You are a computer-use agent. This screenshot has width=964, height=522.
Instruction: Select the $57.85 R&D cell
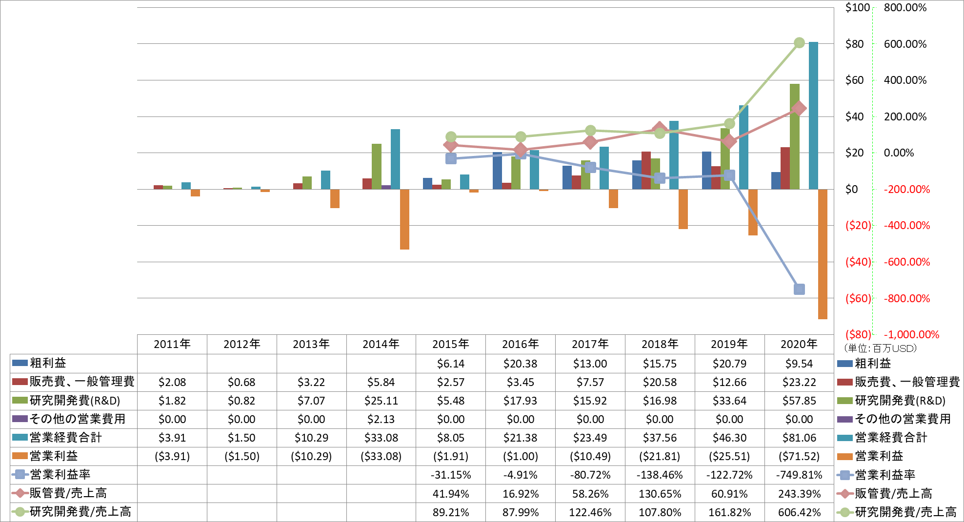(x=799, y=401)
